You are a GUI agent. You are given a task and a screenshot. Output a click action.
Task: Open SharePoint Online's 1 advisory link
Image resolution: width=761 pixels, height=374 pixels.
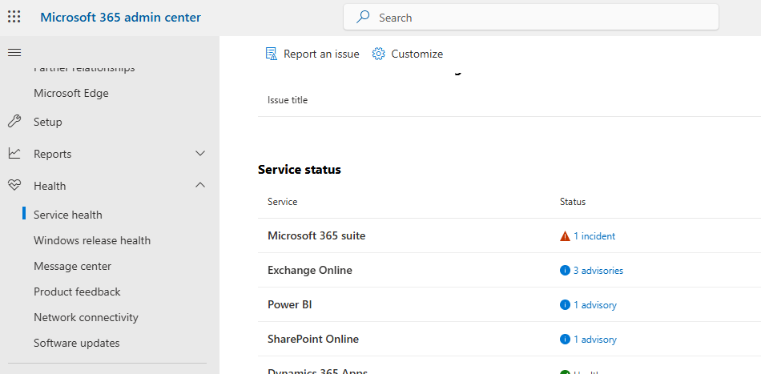(x=595, y=340)
